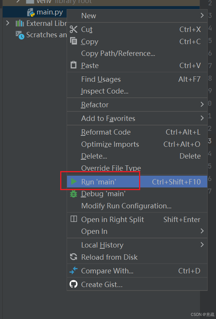Open the New submenu arrow
The width and height of the screenshot is (216, 319).
click(x=202, y=15)
